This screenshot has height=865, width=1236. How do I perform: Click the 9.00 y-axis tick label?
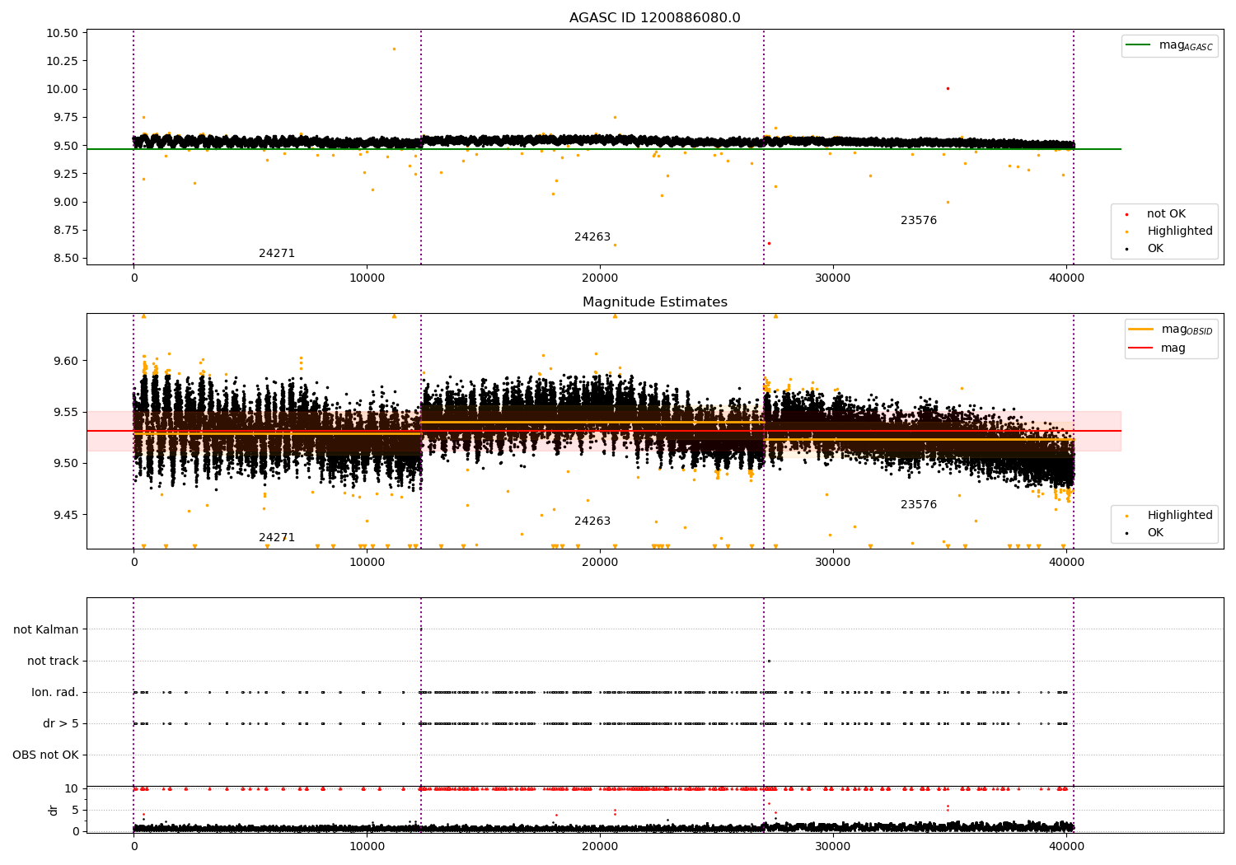pyautogui.click(x=65, y=202)
